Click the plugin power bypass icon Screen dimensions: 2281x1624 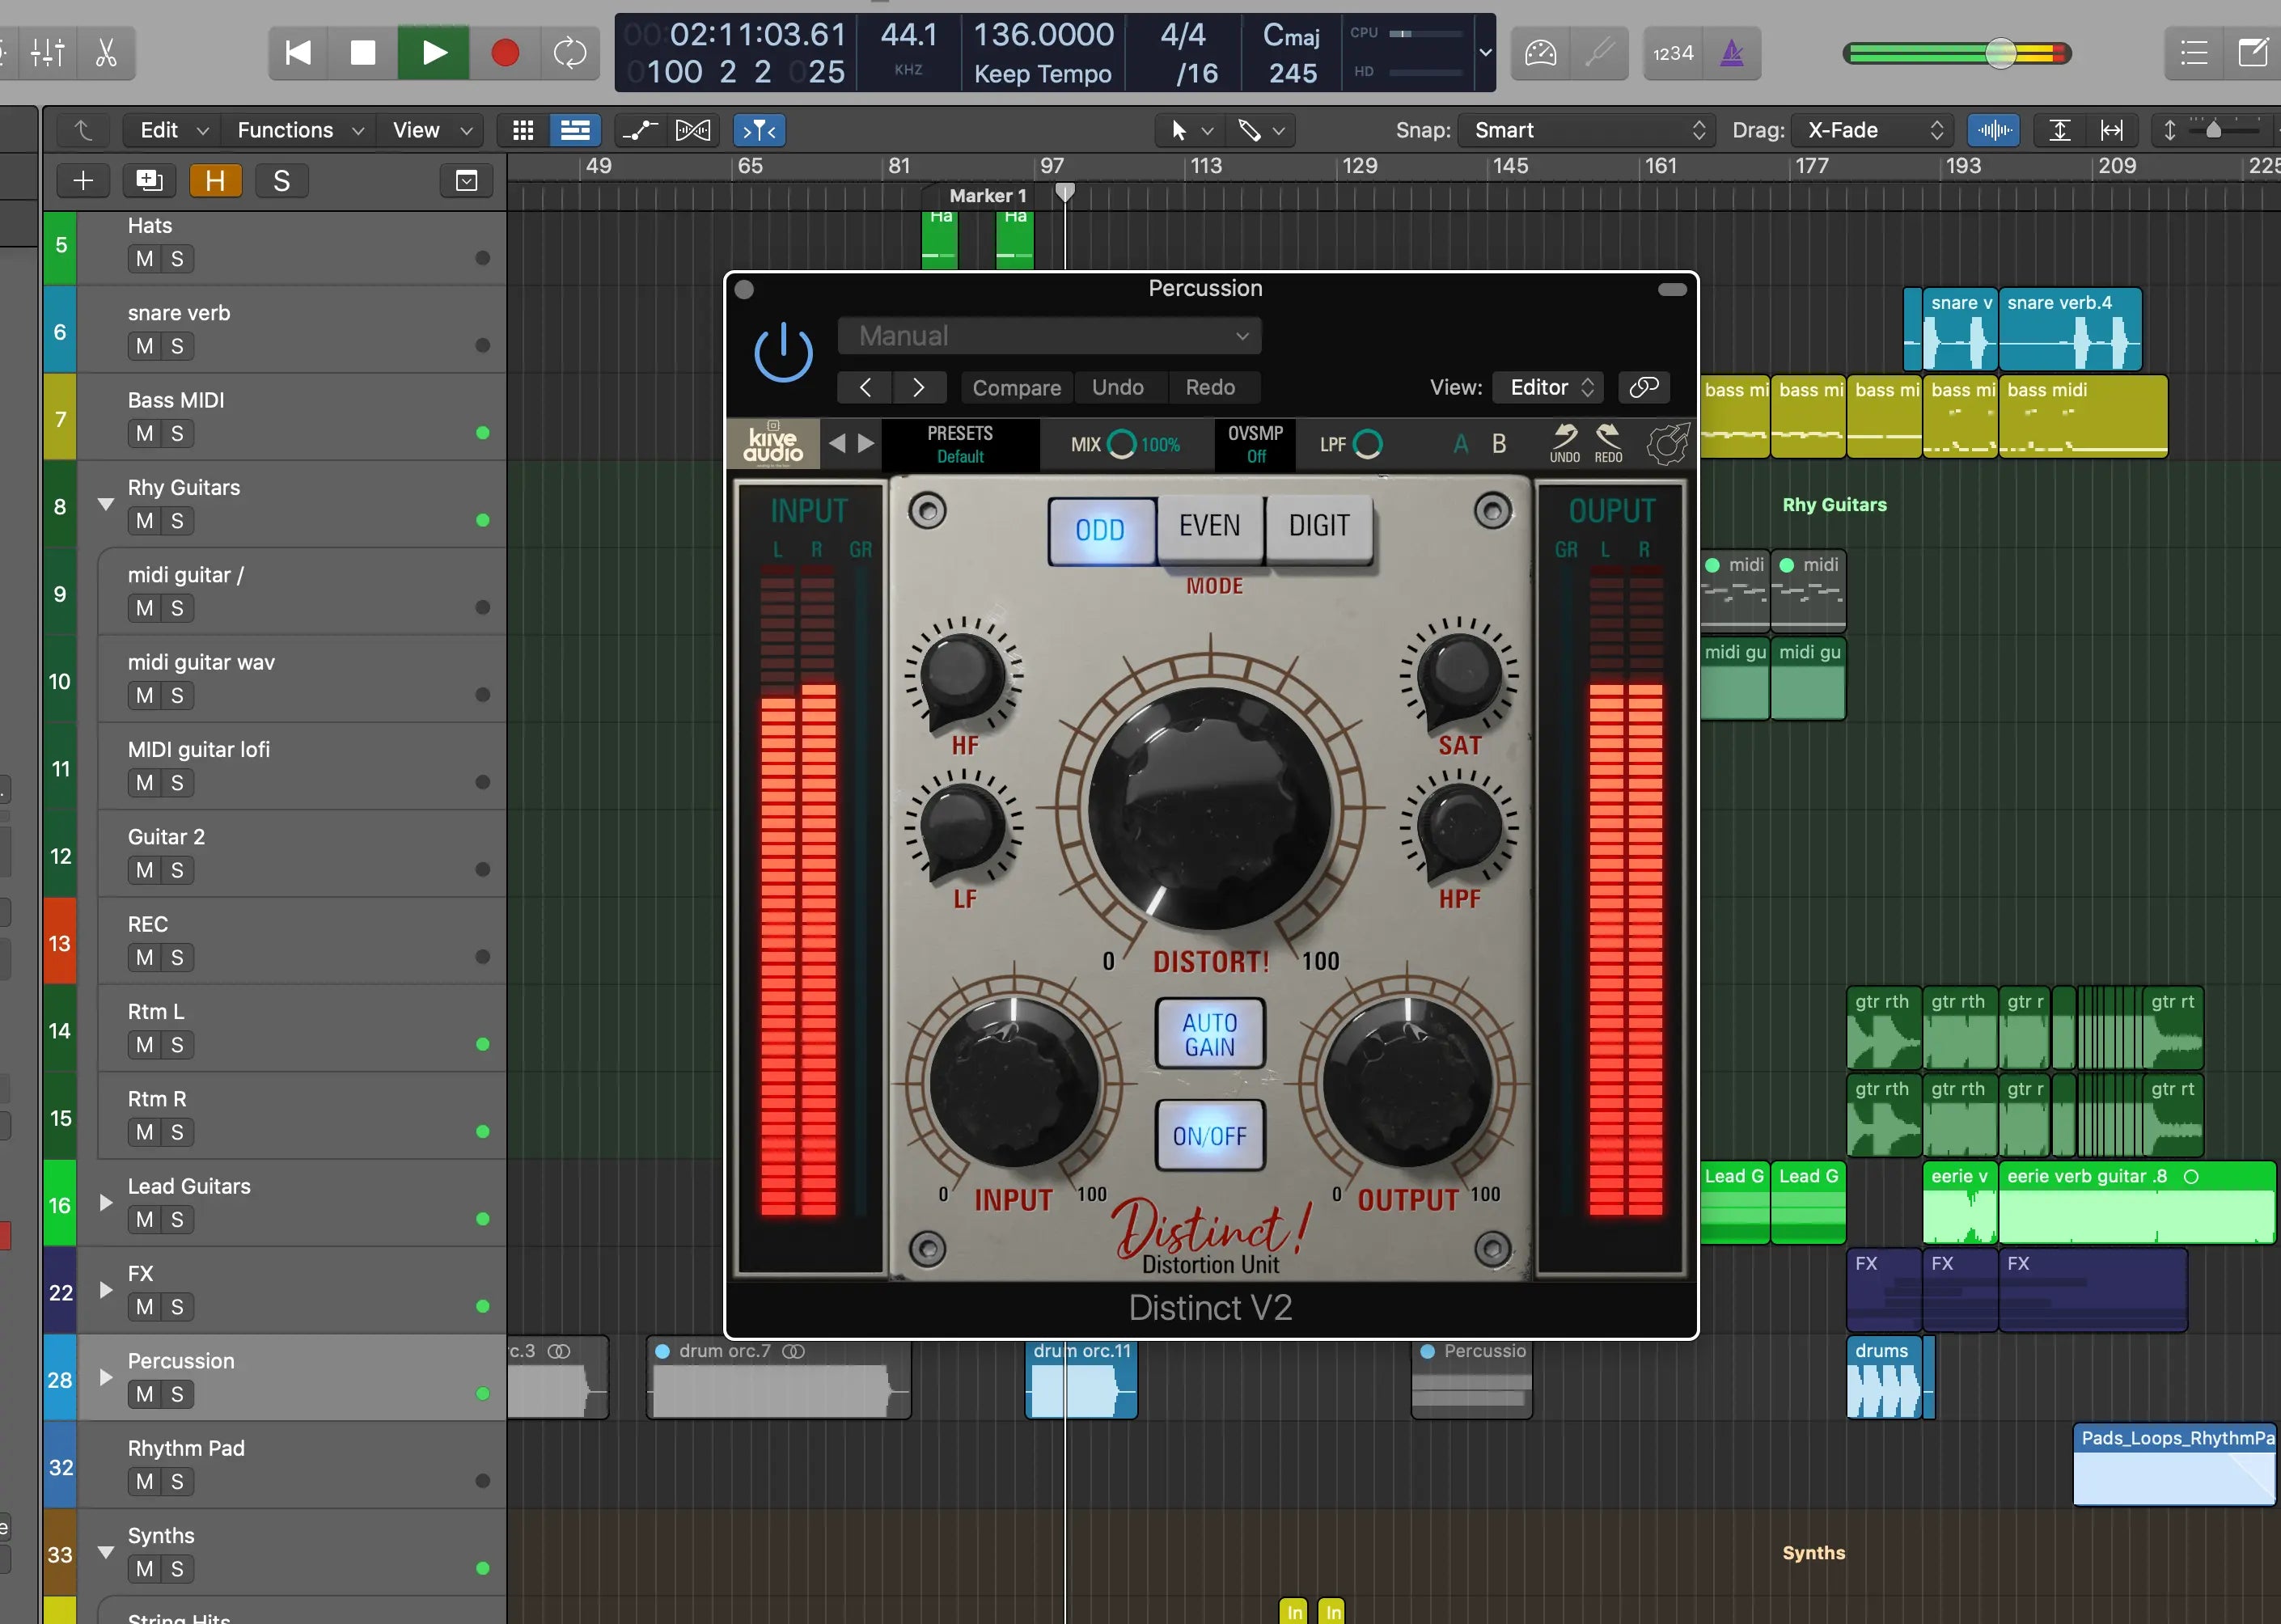783,353
